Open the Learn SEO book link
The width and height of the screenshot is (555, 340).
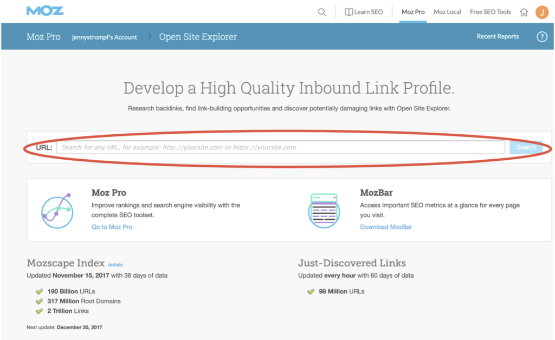(x=364, y=12)
